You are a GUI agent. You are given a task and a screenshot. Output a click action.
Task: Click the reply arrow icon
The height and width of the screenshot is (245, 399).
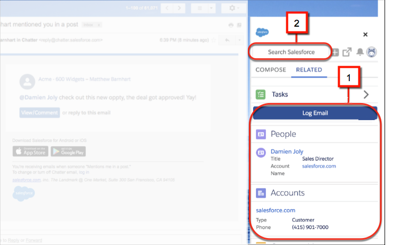[227, 40]
